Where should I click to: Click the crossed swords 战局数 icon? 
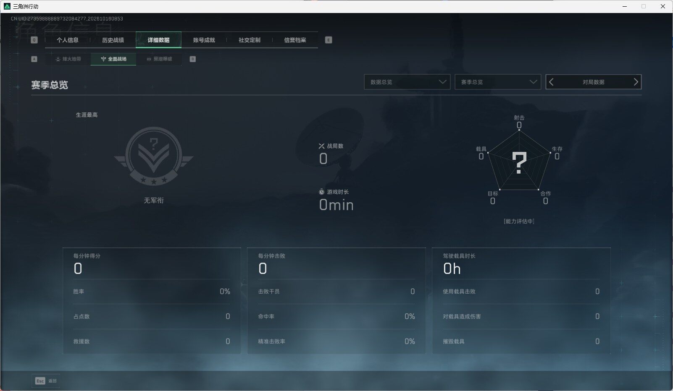click(321, 146)
